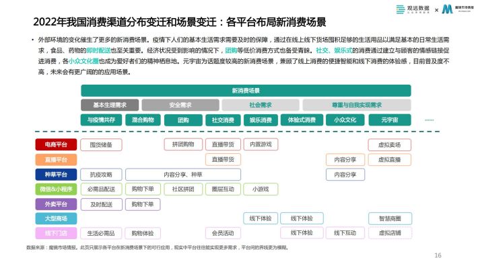Click 大型商场 row's 线下体验 under 娱乐消费
This screenshot has width=478, height=268.
[261, 218]
